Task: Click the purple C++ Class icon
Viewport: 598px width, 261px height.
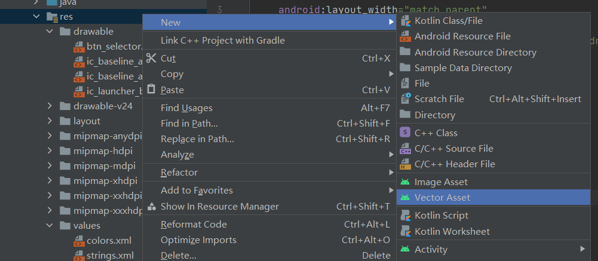Action: coord(405,133)
